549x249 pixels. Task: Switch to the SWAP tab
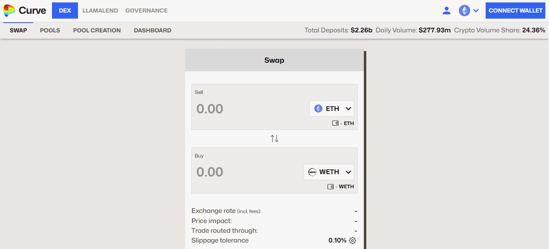(18, 30)
